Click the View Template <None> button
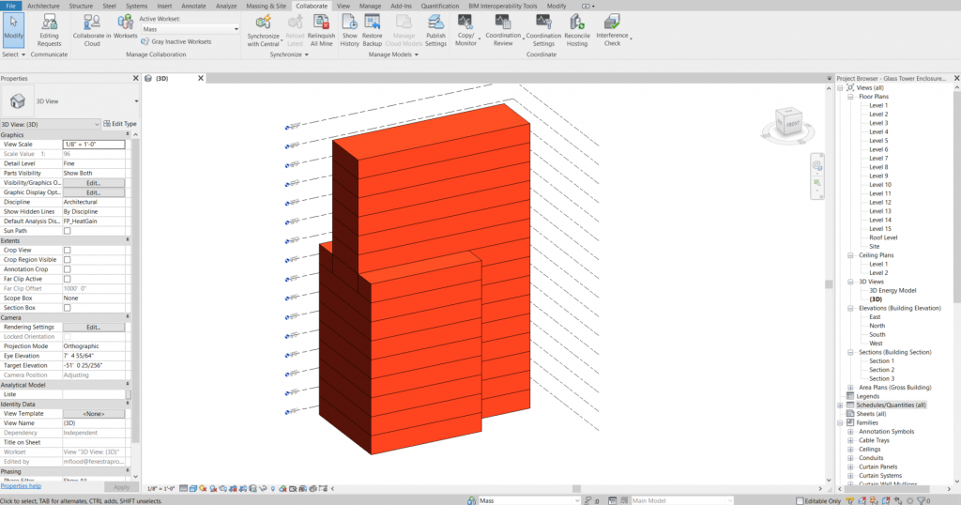Screen dimensions: 961x505 click(93, 414)
